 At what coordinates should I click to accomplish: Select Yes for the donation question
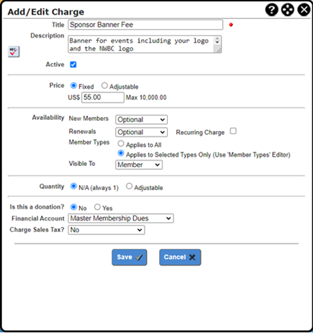(x=97, y=207)
